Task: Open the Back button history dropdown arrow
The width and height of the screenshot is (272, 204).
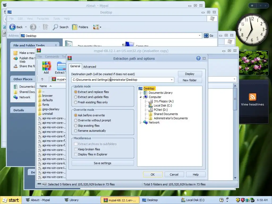Action: [26, 27]
